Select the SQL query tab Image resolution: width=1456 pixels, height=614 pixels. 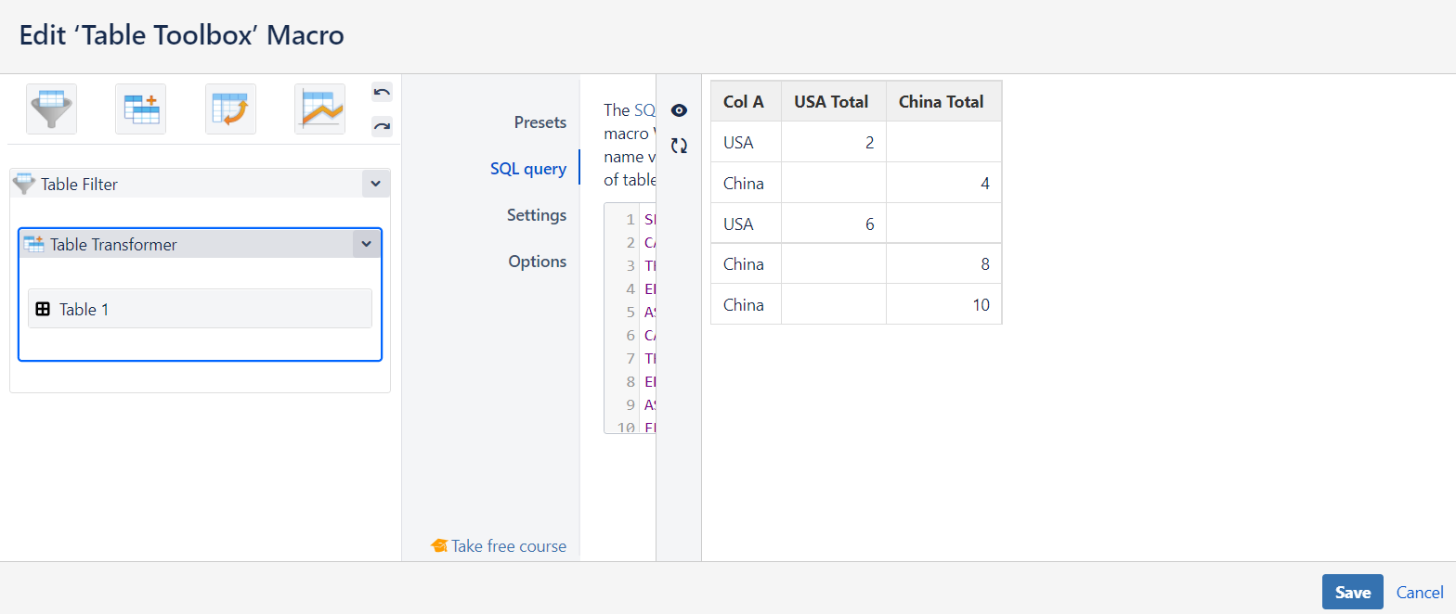click(x=527, y=169)
